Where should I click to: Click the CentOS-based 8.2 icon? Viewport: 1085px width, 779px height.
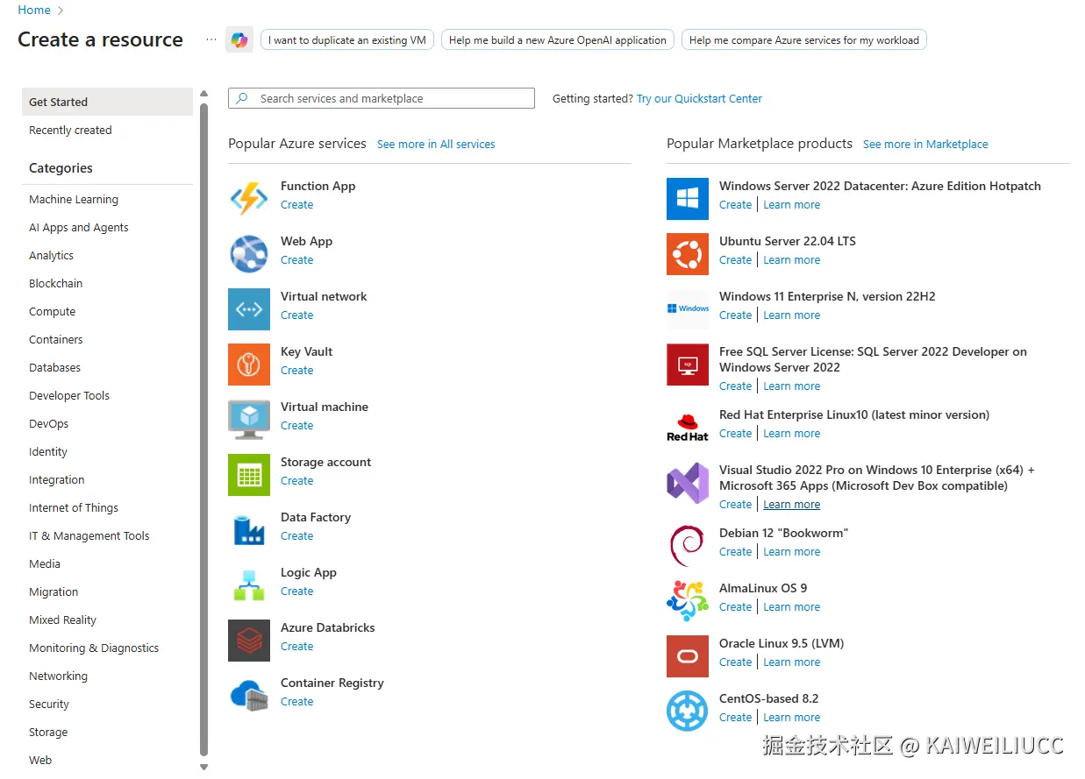(688, 712)
